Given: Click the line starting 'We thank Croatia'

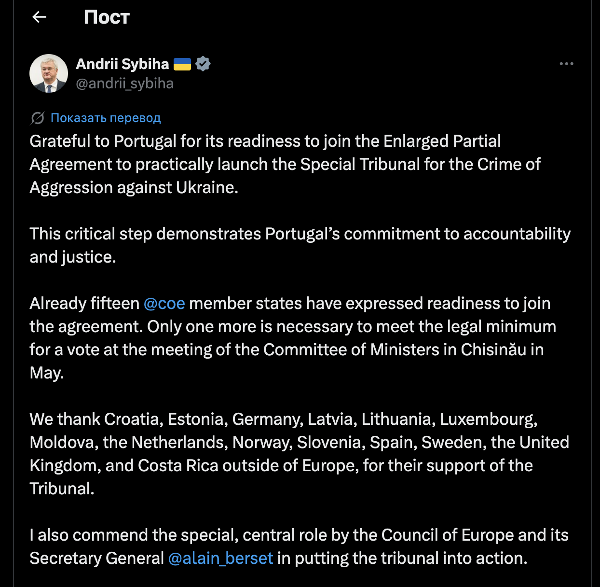Looking at the screenshot, I should point(283,419).
